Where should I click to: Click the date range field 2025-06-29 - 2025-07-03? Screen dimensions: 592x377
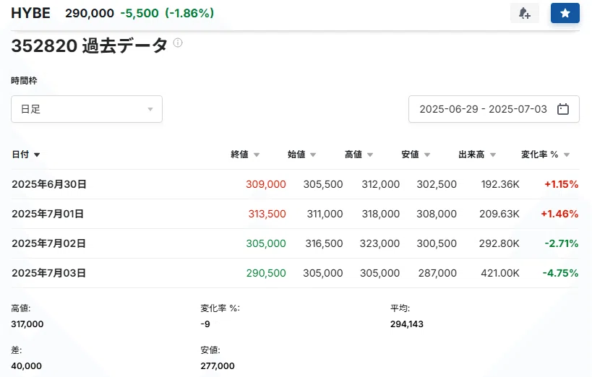click(494, 109)
